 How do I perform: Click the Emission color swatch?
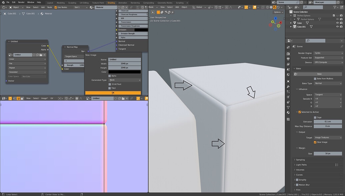point(141,30)
